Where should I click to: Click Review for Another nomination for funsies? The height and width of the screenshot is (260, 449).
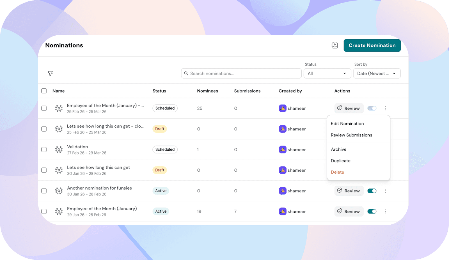coord(349,191)
